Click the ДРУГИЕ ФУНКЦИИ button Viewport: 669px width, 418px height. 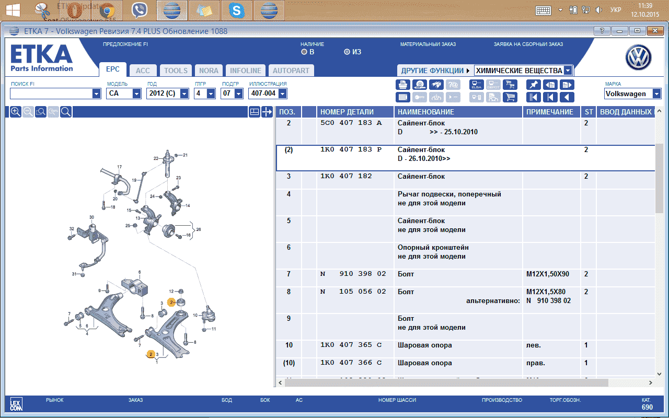[x=433, y=71]
